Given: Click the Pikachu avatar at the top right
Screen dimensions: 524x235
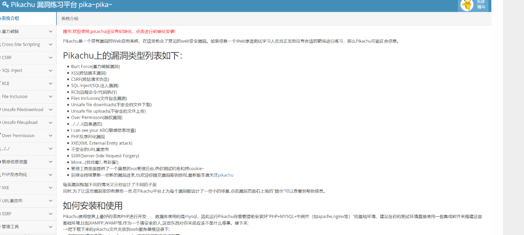Looking at the screenshot, I should 466,6.
